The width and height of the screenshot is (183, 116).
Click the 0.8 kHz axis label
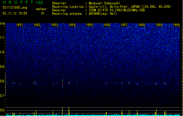click(x=2, y=81)
